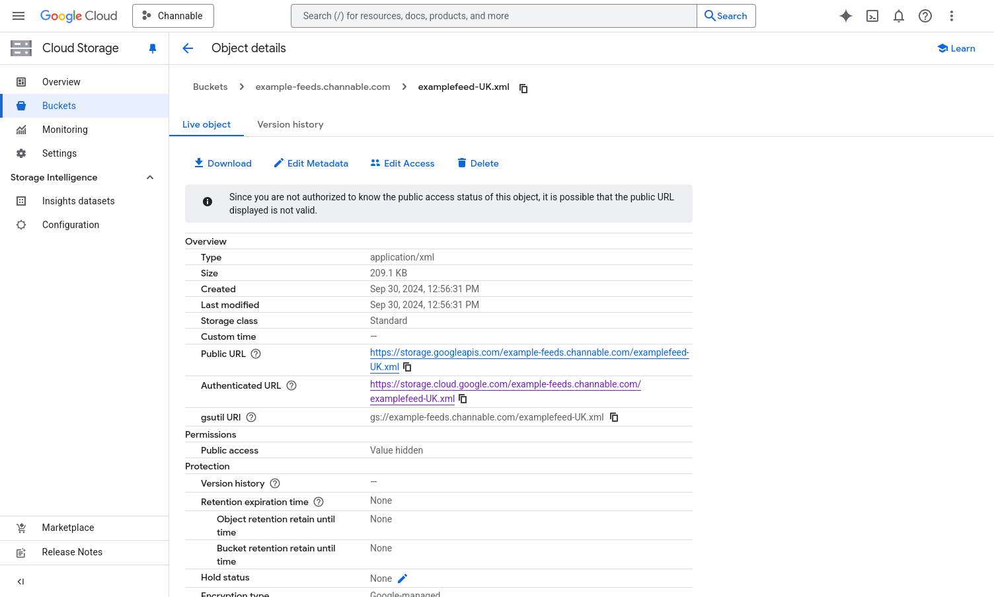Select Monitoring in the sidebar

click(x=65, y=130)
